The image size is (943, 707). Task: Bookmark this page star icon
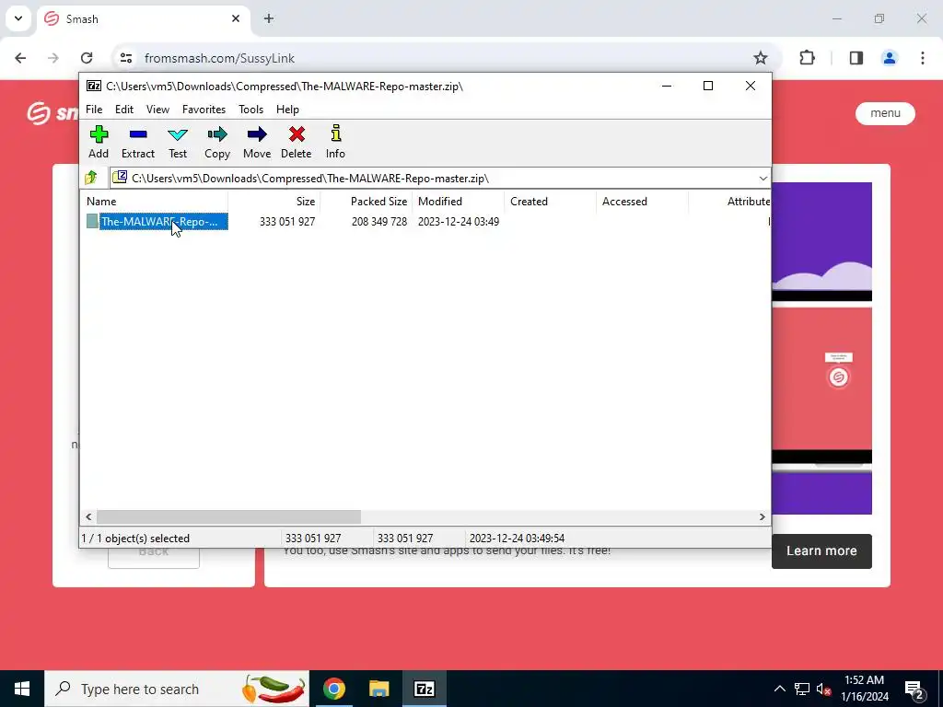pyautogui.click(x=760, y=58)
